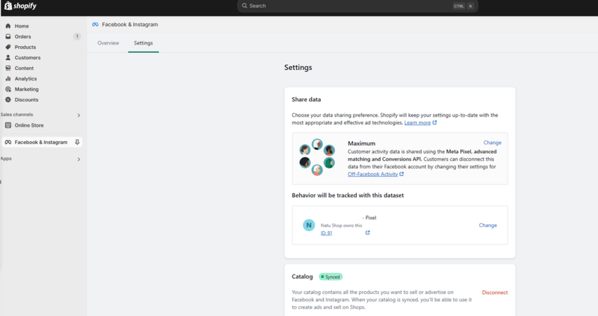The image size is (598, 316).
Task: Select the Settings tab
Action: coord(143,43)
